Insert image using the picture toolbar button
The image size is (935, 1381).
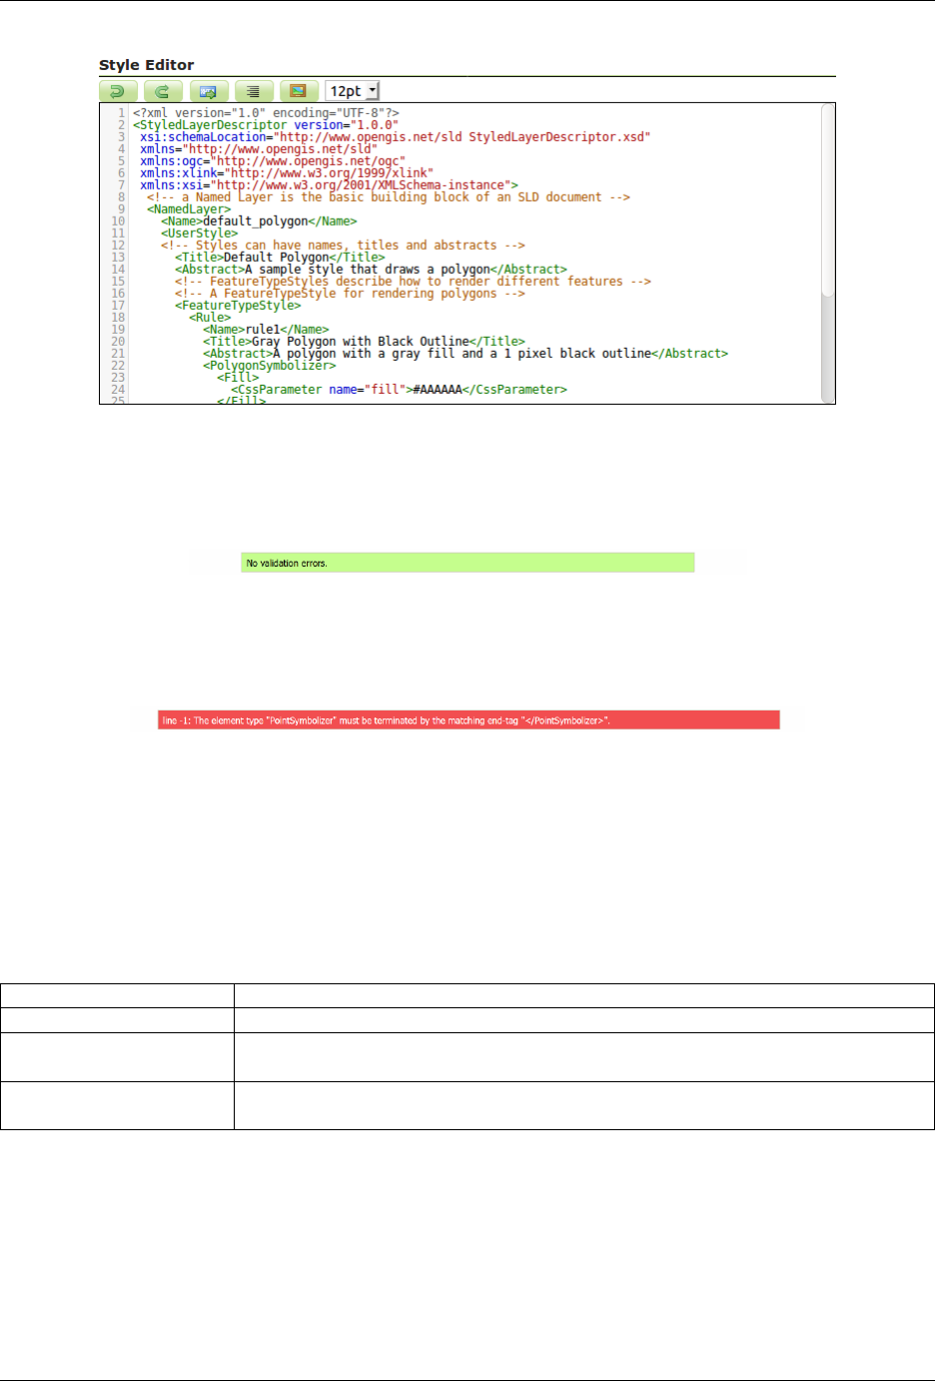[x=299, y=91]
